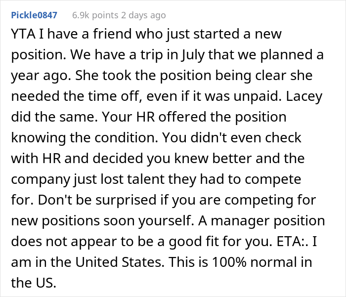Click the phrase knowing the condition
This screenshot has height=297, width=346.
point(85,138)
